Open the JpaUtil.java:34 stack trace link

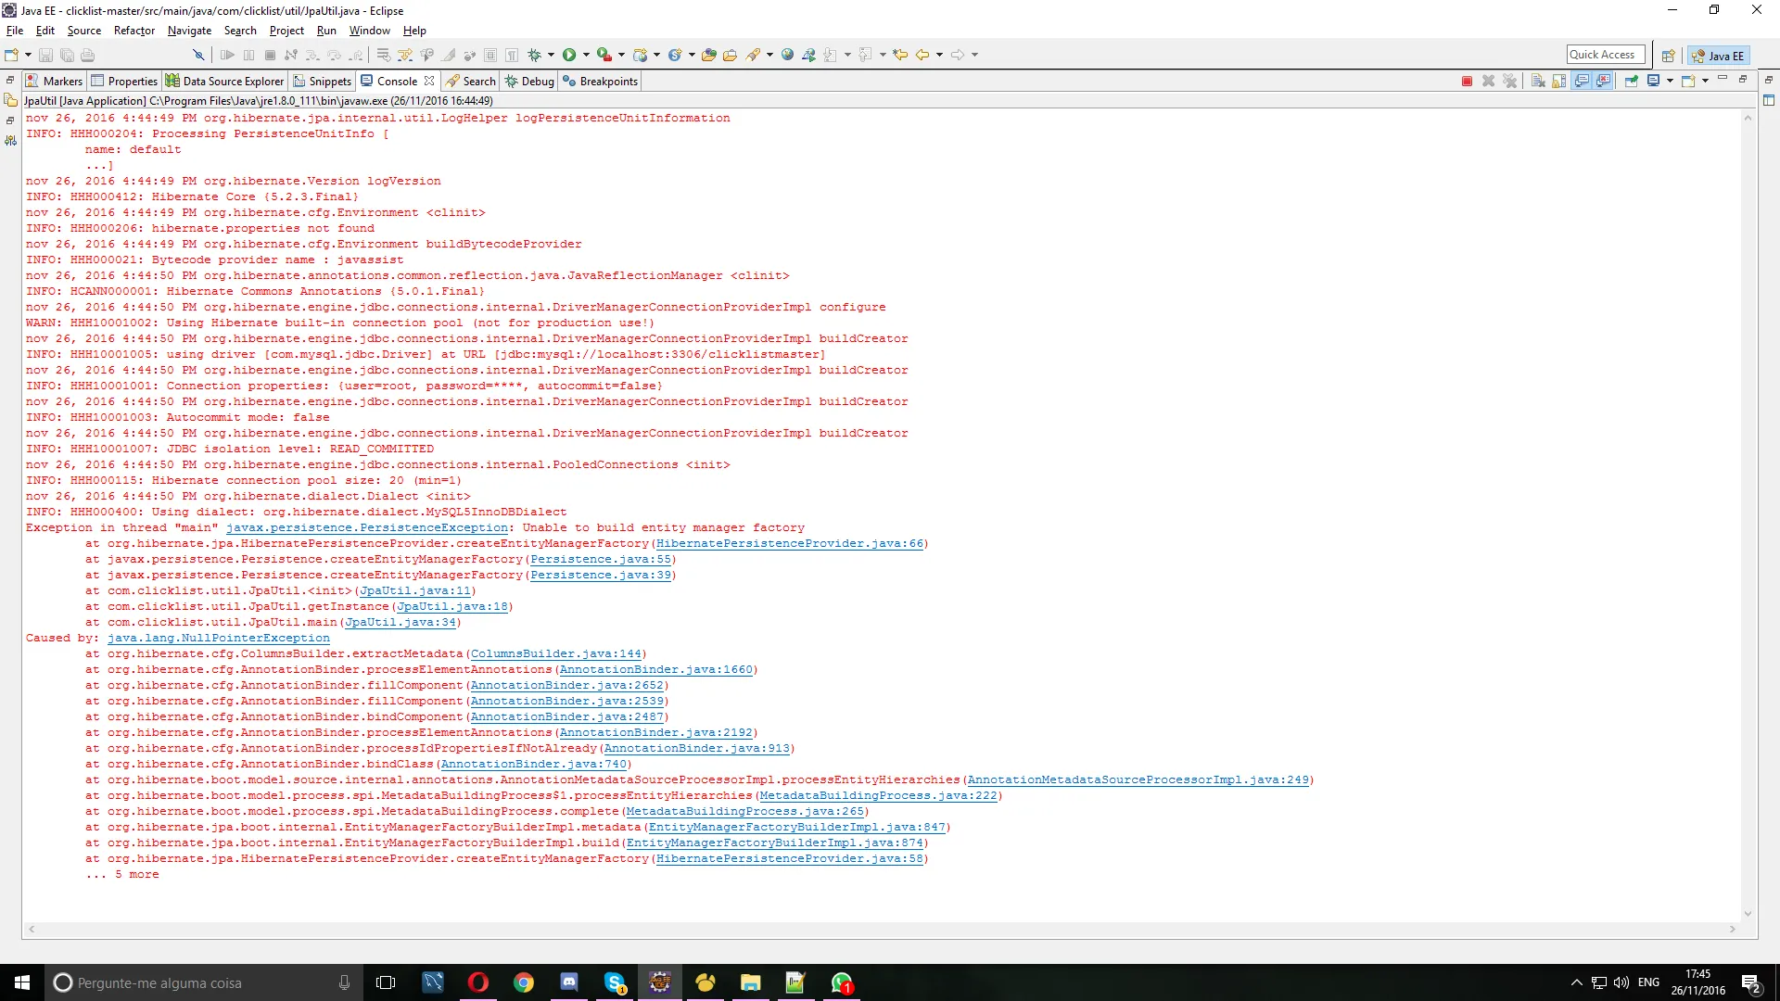pos(400,623)
